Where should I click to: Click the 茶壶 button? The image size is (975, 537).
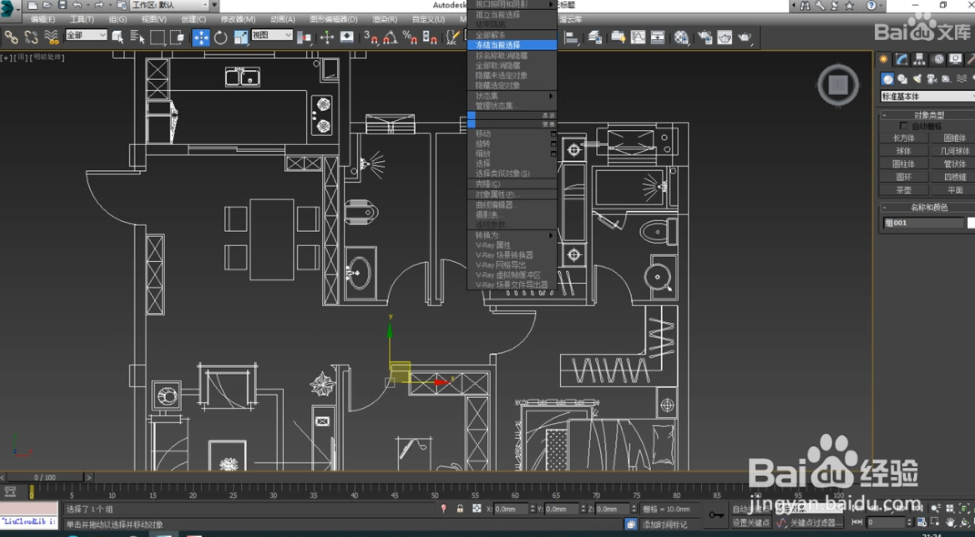(903, 190)
